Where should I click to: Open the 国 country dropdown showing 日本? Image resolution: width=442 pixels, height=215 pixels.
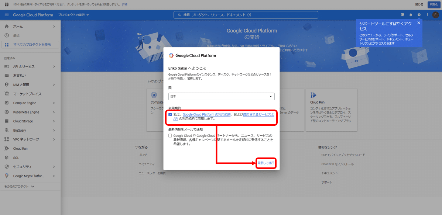click(x=222, y=96)
